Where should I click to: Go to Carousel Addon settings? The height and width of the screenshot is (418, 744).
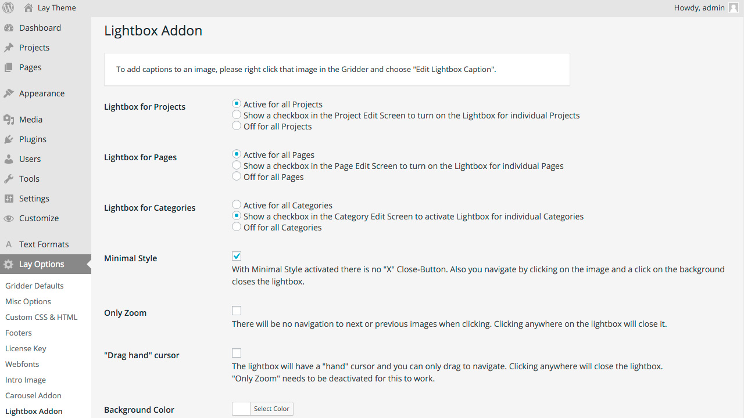pos(33,395)
